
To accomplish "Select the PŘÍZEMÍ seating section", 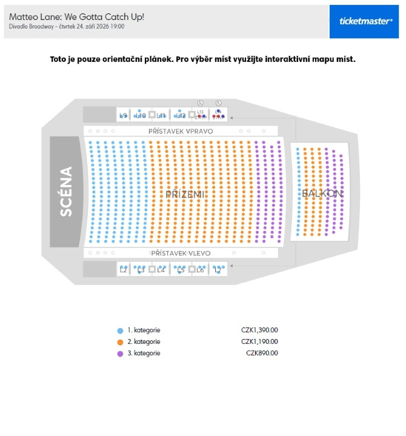I will (184, 192).
